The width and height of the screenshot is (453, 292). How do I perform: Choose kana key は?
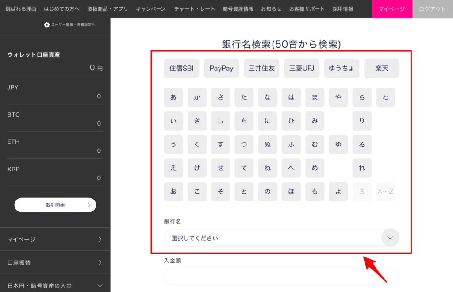pos(291,97)
